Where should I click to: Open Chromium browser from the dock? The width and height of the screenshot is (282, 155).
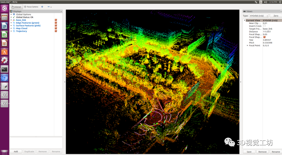coord(4,78)
